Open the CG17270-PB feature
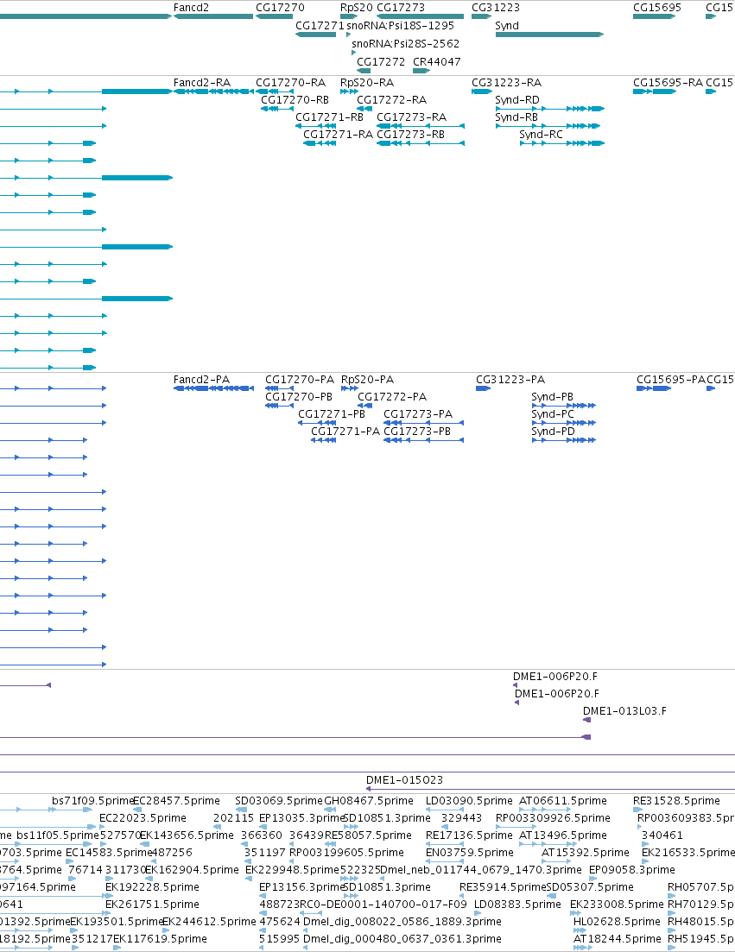735x952 pixels. [280, 406]
